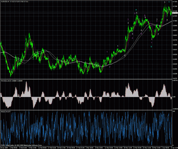Image resolution: width=178 pixels, height=149 pixels.
Task: Select the 0.6485 price level label
Action: [x=175, y=59]
